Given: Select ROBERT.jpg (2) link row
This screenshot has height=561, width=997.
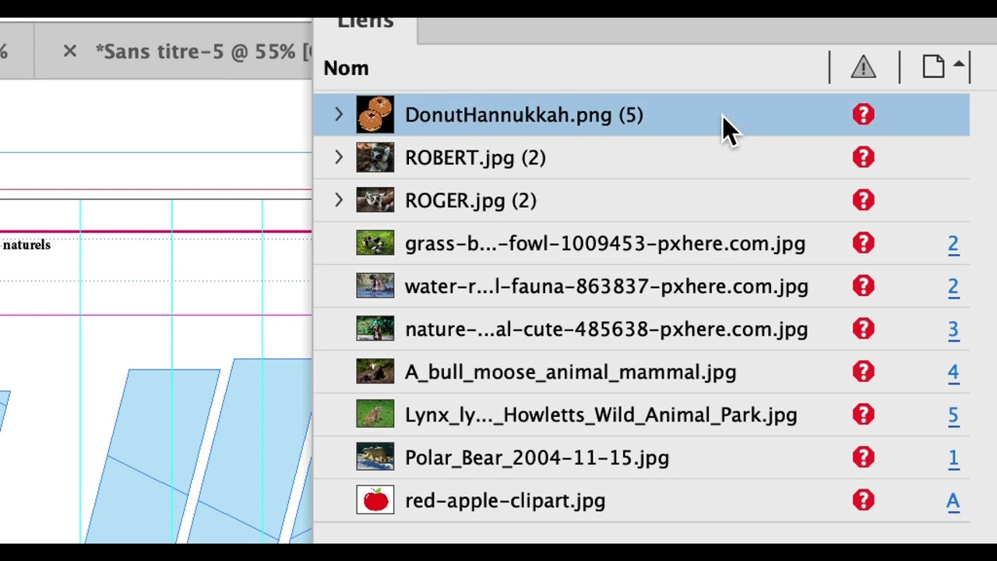Looking at the screenshot, I should pyautogui.click(x=642, y=158).
